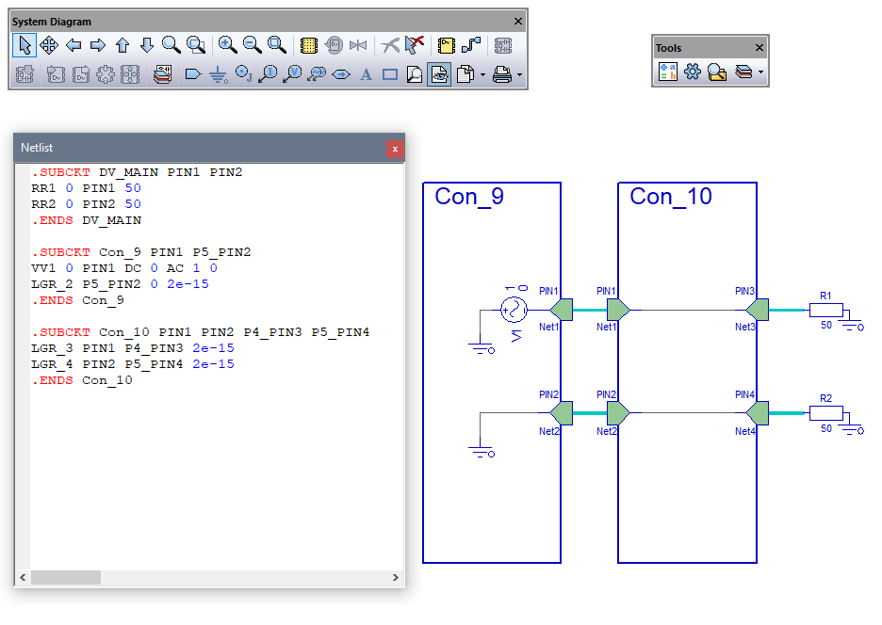
Task: Click the Netlist scroll right arrow
Action: (x=396, y=577)
